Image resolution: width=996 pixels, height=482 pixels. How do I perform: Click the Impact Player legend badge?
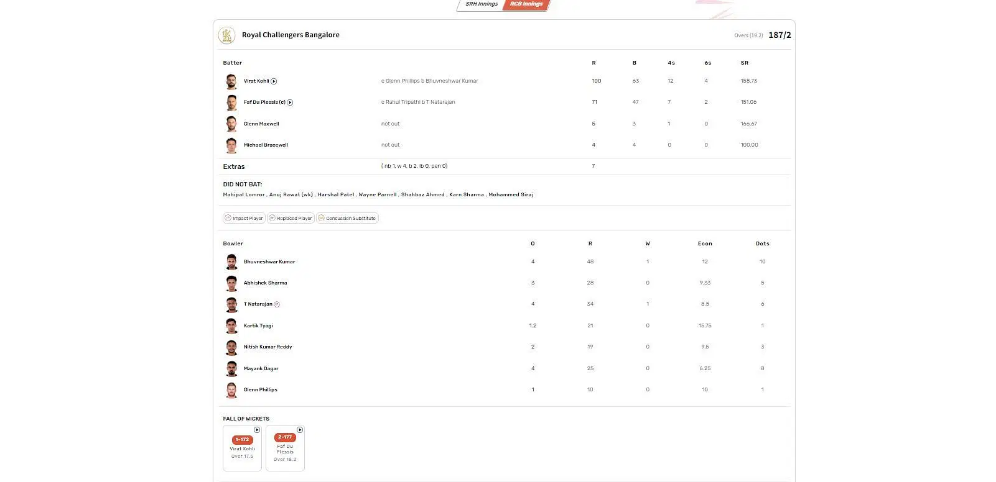(x=244, y=218)
